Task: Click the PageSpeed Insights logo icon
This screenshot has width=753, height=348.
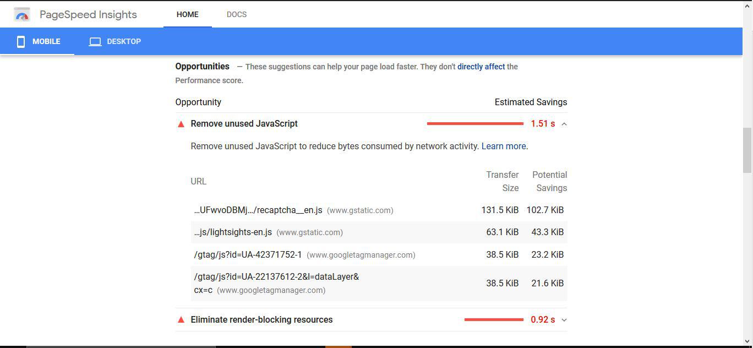Action: [x=22, y=14]
